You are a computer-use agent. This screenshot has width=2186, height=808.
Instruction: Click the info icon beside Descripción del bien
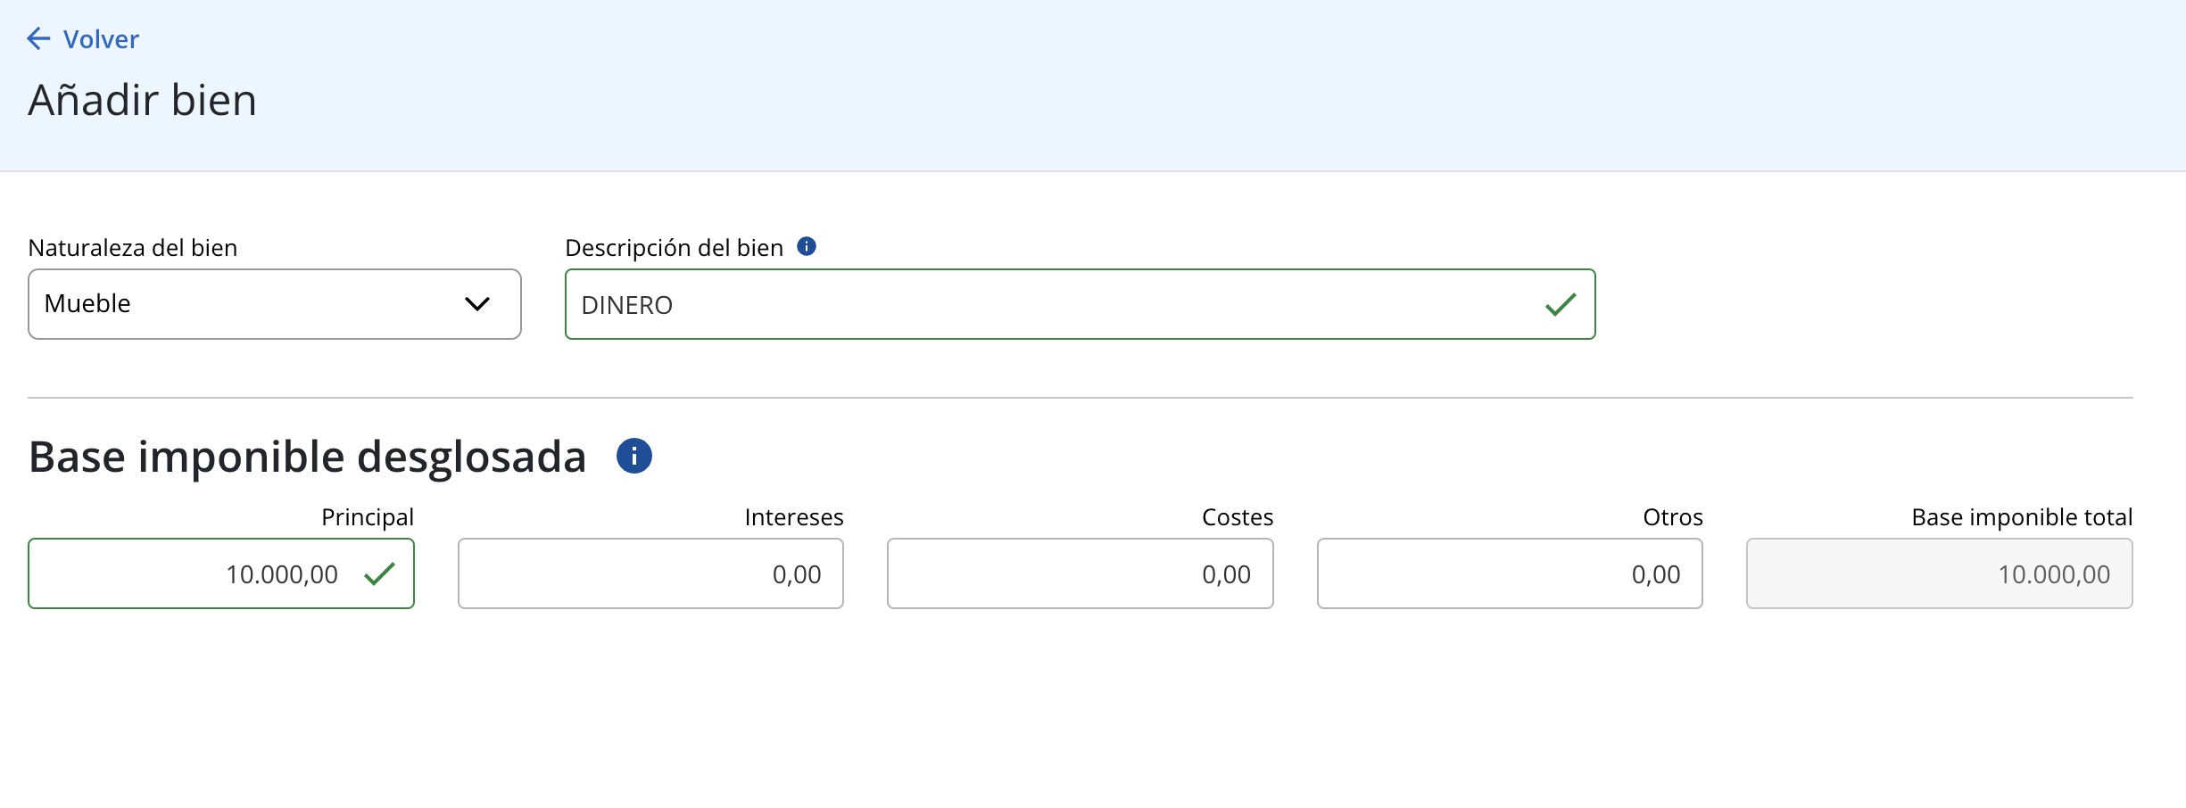click(807, 247)
